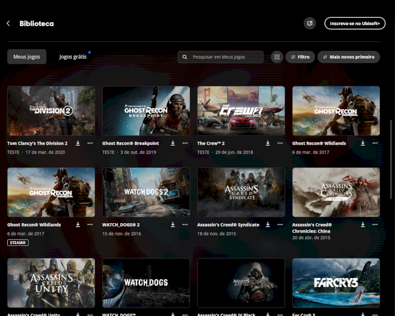Open Far Cry 3 cover thumbnail
Viewport: 395px width, 316px height.
[336, 283]
